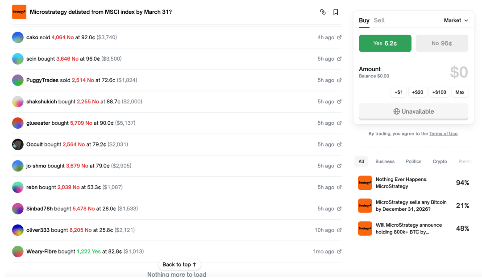
Task: Click the Balance $0.00 text
Action: coord(374,76)
